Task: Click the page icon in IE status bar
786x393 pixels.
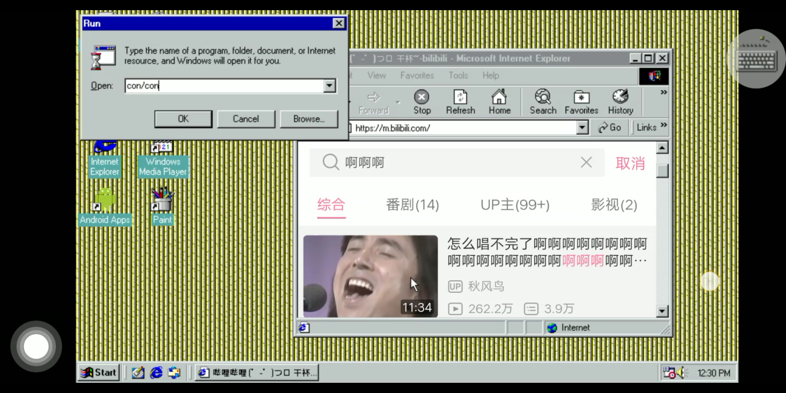Action: (x=304, y=327)
